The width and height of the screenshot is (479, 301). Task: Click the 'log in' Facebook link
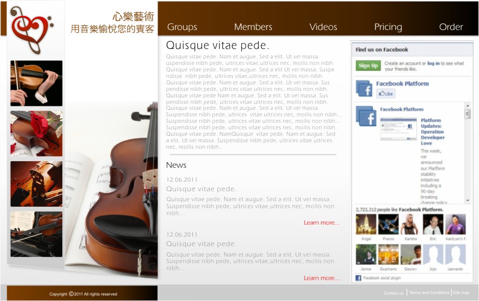tap(433, 63)
